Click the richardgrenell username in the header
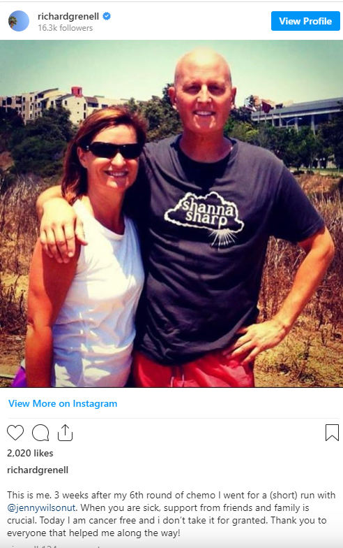 point(68,17)
